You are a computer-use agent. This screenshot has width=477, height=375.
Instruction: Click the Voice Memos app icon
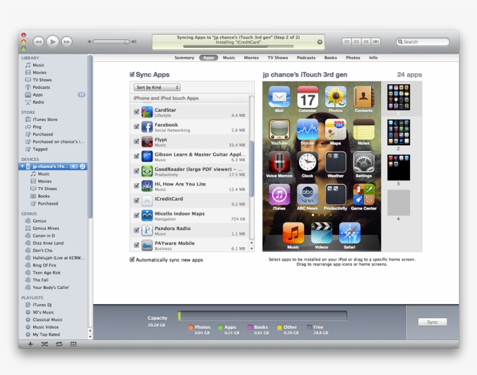pos(279,162)
